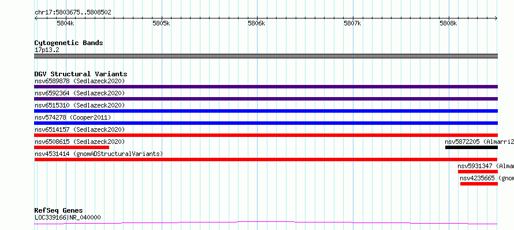Click the nsv5931347 variant label
Viewport: 514px width, 230px height.
[486, 166]
